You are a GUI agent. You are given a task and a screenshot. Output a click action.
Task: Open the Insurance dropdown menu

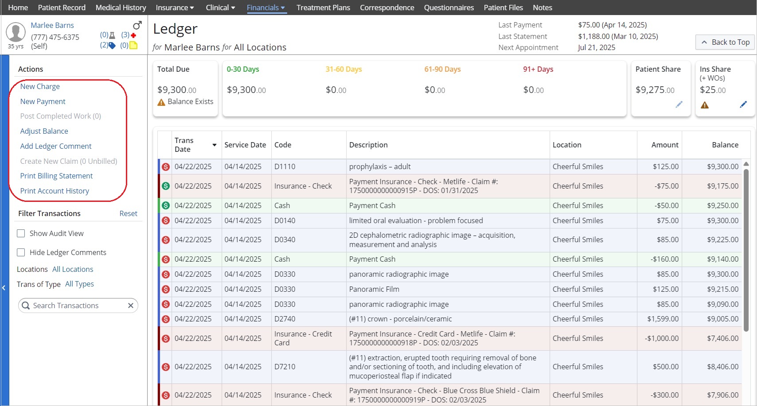(x=175, y=8)
